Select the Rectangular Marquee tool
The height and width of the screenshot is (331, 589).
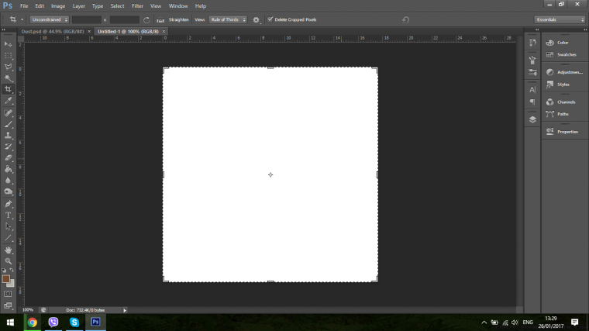[x=8, y=56]
